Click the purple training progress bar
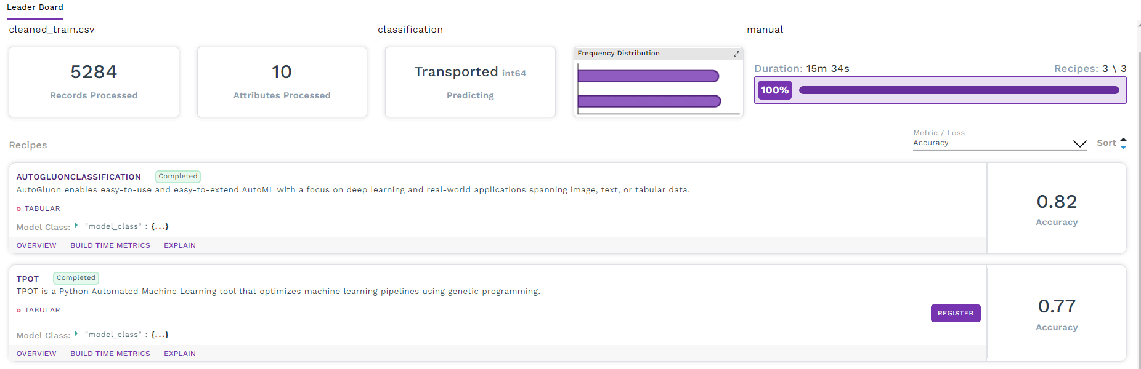Image resolution: width=1141 pixels, height=369 pixels. (x=959, y=90)
